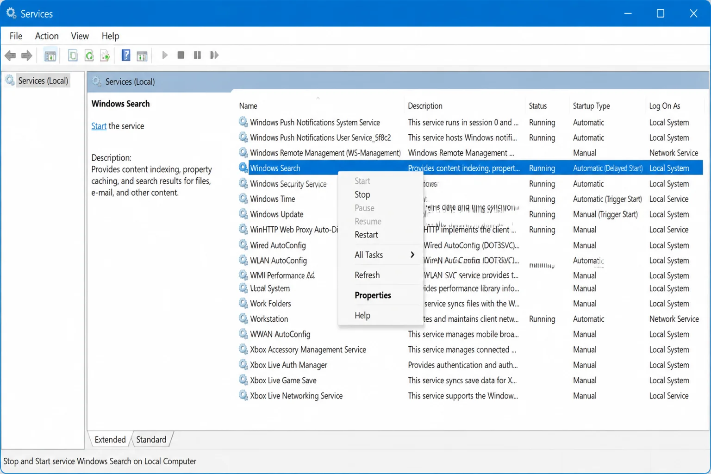The image size is (711, 474).
Task: Click Manual (Trigger Start) startup type cell
Action: click(x=605, y=214)
